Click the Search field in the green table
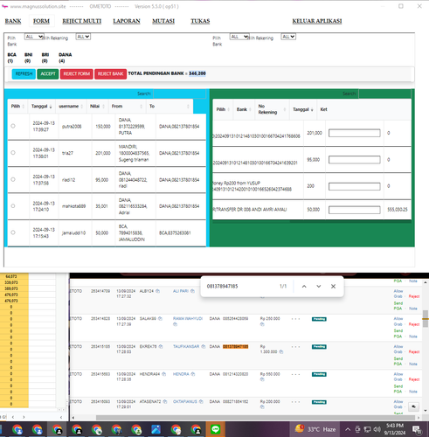429x437 pixels. coord(384,94)
